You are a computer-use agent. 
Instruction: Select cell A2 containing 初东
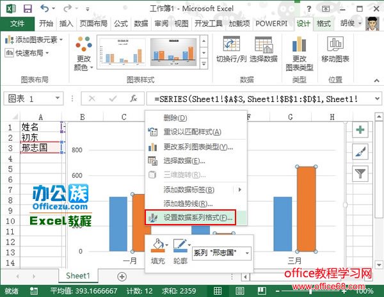[41, 138]
